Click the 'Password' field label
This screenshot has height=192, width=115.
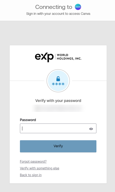(x=28, y=120)
